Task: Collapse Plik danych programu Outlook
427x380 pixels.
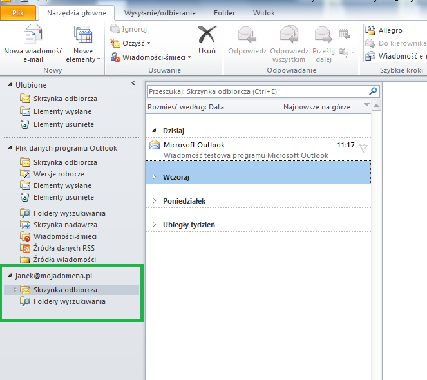Action: click(x=10, y=148)
